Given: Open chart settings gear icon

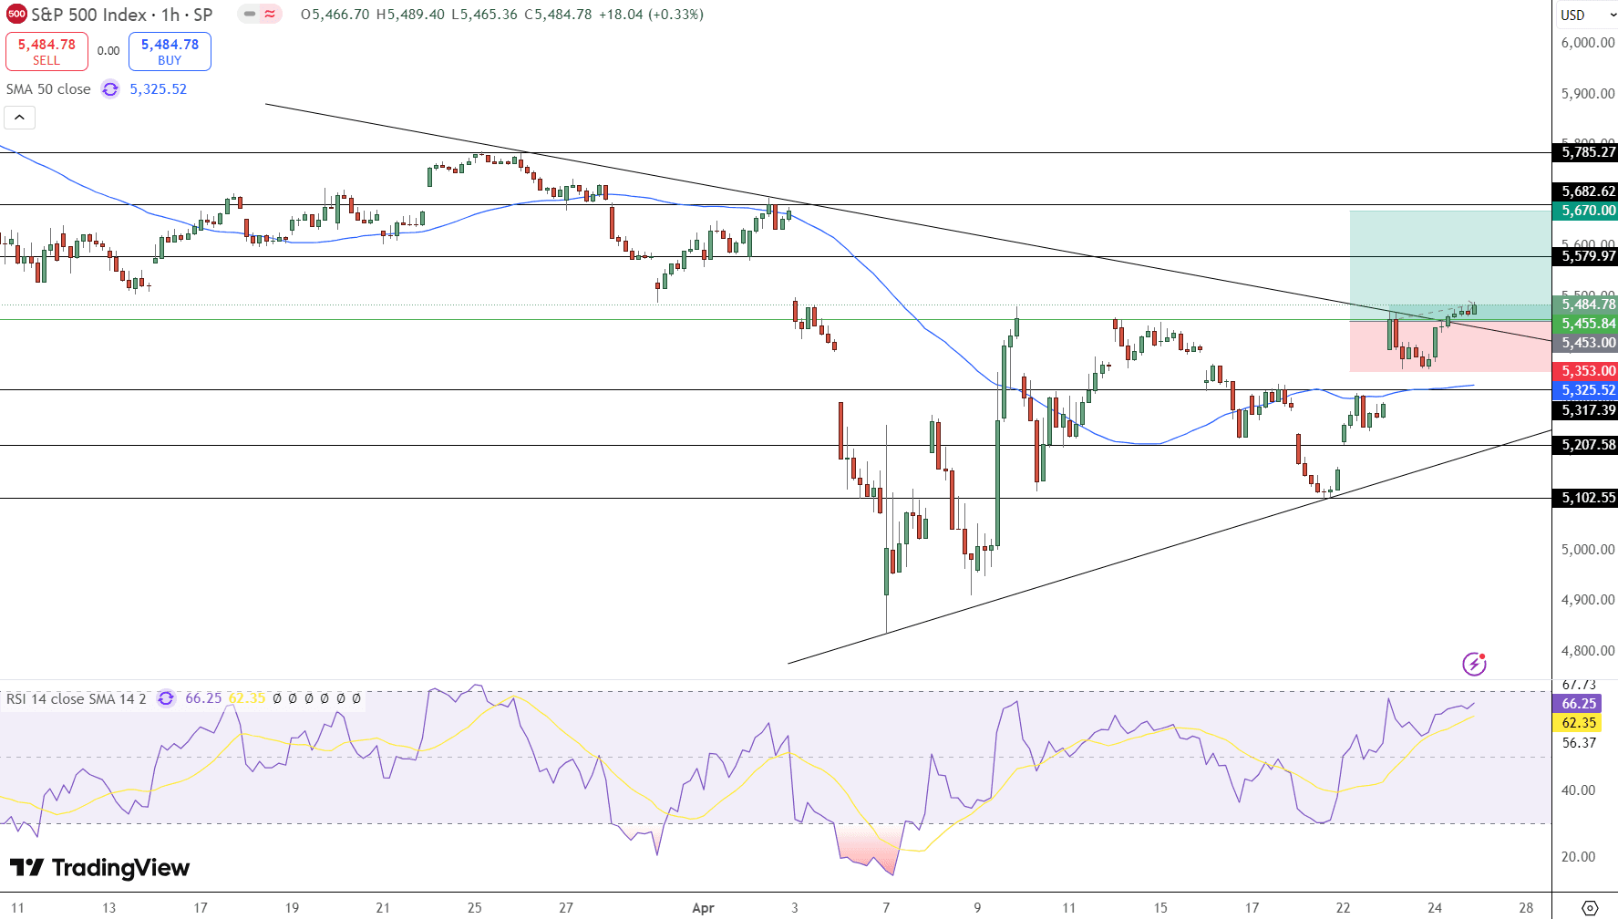Looking at the screenshot, I should click(1590, 908).
